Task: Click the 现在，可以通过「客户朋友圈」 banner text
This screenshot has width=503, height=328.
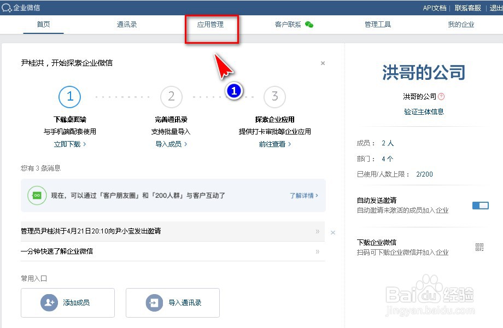Action: (138, 196)
